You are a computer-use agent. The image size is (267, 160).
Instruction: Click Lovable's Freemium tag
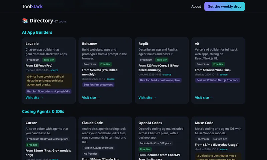pos(33,60)
